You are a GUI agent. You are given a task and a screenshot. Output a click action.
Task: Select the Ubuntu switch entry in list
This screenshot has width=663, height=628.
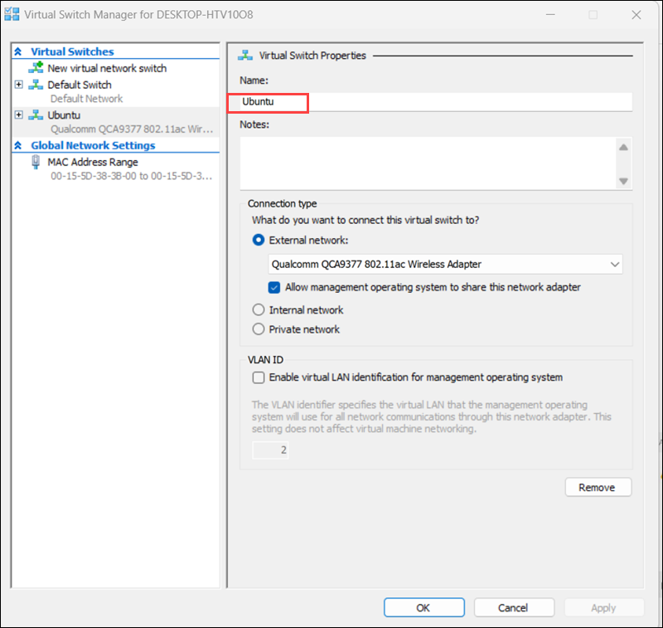pyautogui.click(x=64, y=115)
